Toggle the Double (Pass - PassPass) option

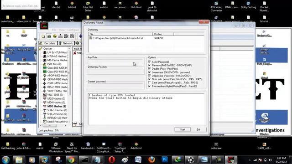click(149, 69)
